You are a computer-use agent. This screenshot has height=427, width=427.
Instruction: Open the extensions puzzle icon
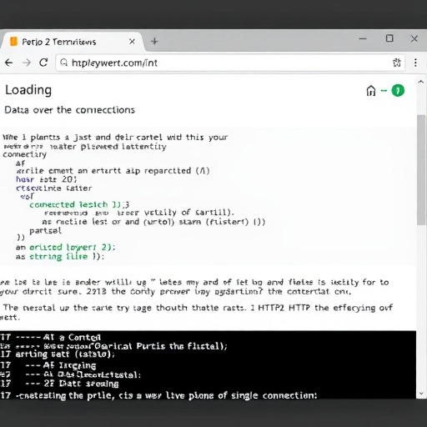tap(397, 63)
